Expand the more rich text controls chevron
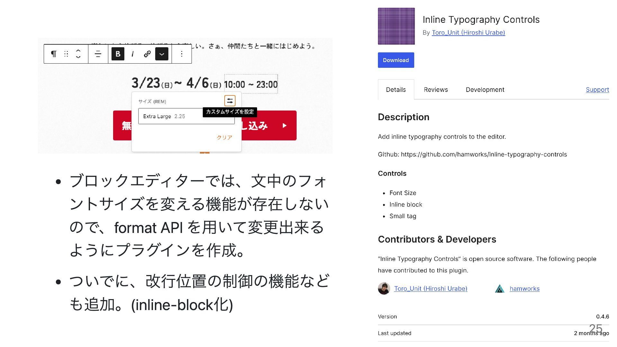This screenshot has width=617, height=347. [x=162, y=54]
